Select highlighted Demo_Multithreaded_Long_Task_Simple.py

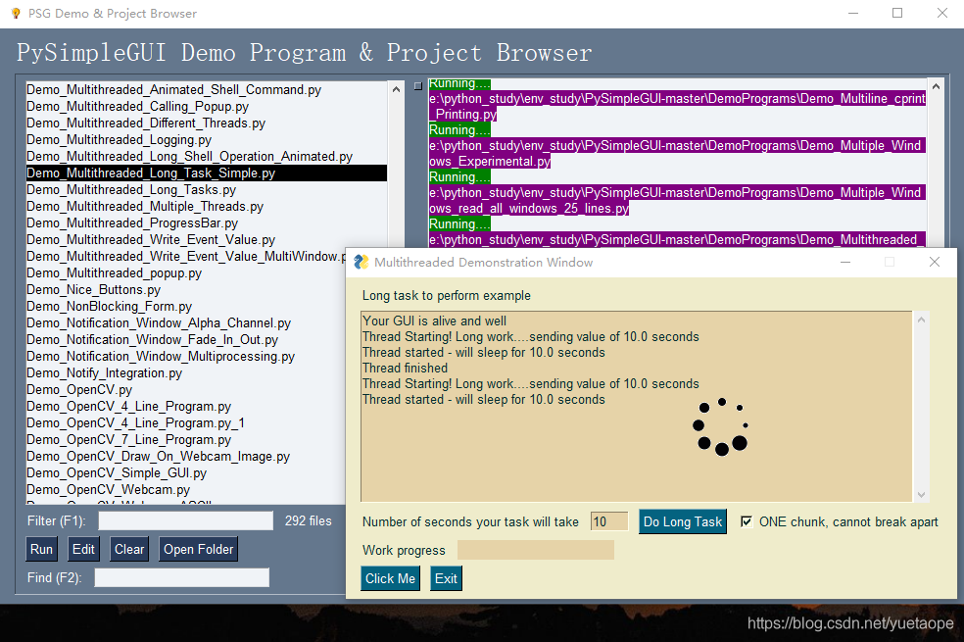207,173
